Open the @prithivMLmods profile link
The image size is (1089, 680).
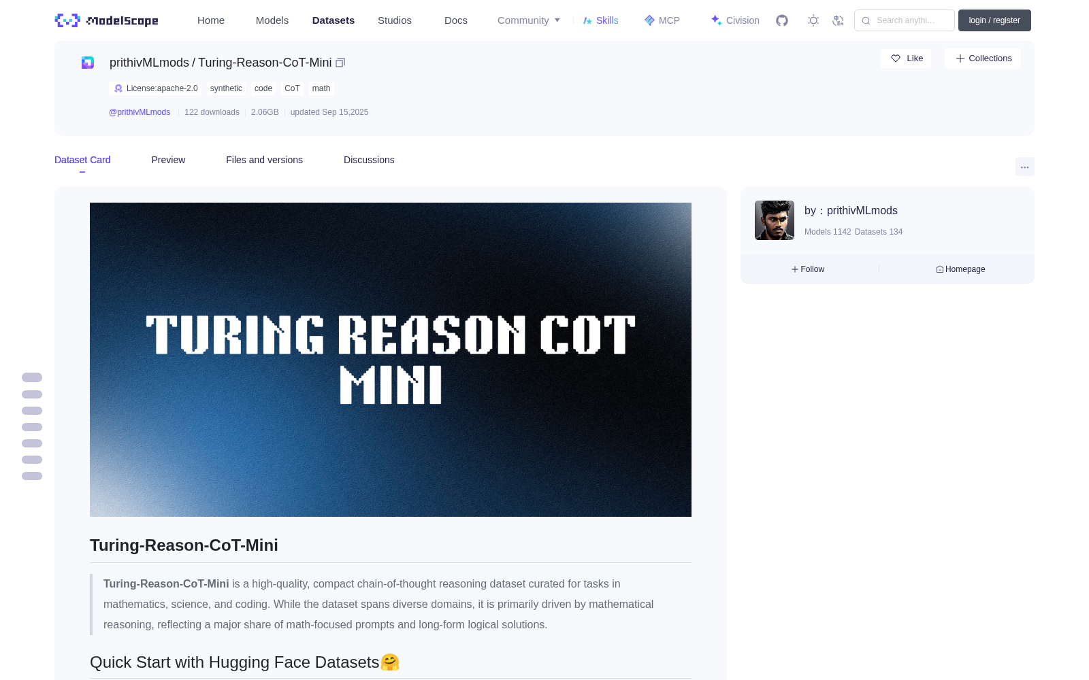(x=140, y=112)
